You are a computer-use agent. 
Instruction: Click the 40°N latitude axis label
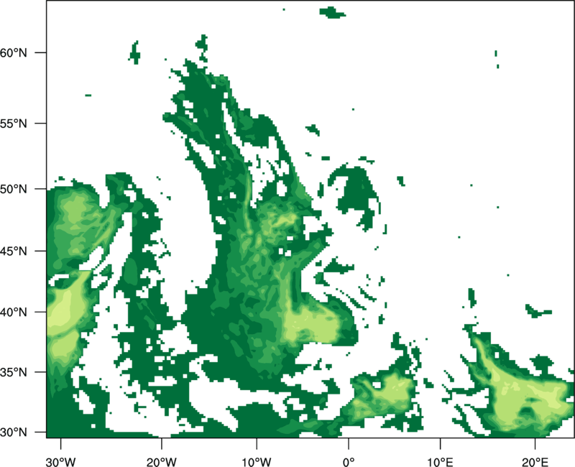[14, 313]
